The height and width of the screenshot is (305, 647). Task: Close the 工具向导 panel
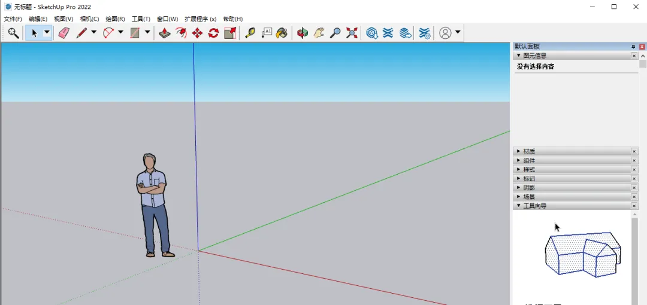point(634,206)
